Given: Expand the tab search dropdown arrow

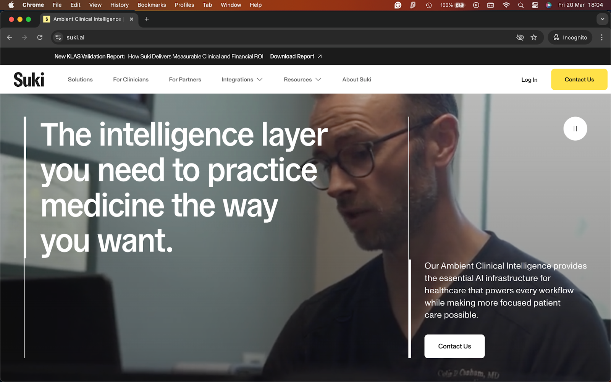Looking at the screenshot, I should (602, 19).
